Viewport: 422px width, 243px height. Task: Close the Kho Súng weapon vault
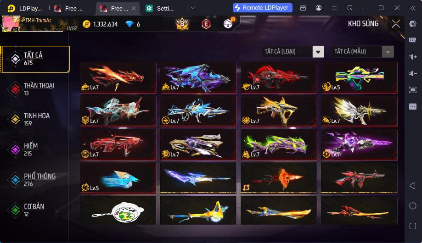pyautogui.click(x=396, y=24)
